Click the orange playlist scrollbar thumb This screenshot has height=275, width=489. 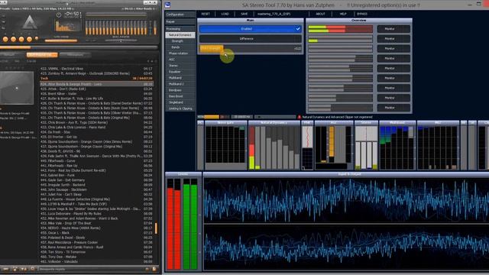click(156, 228)
